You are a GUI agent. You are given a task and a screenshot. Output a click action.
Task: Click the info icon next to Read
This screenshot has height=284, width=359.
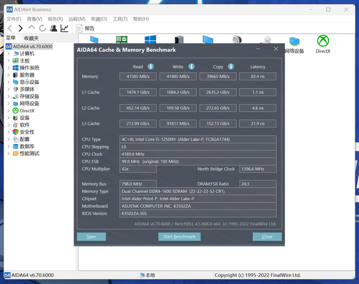[151, 66]
